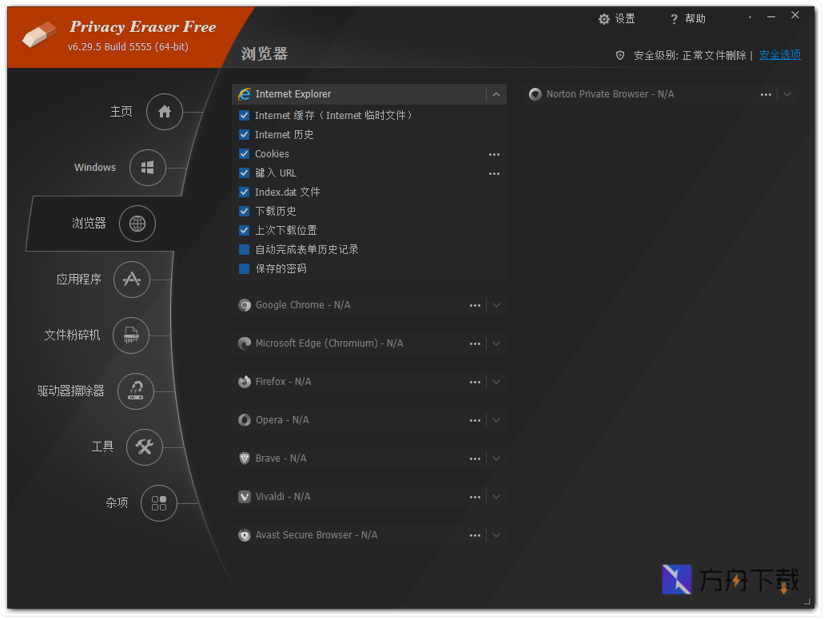Uncheck Index.dat 文件 checkbox
The width and height of the screenshot is (824, 619).
(x=244, y=192)
